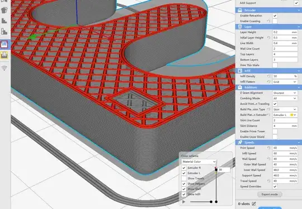Image resolution: width=302 pixels, height=209 pixels.
Task: Click the top handle of the layer slider
Action: click(x=216, y=169)
